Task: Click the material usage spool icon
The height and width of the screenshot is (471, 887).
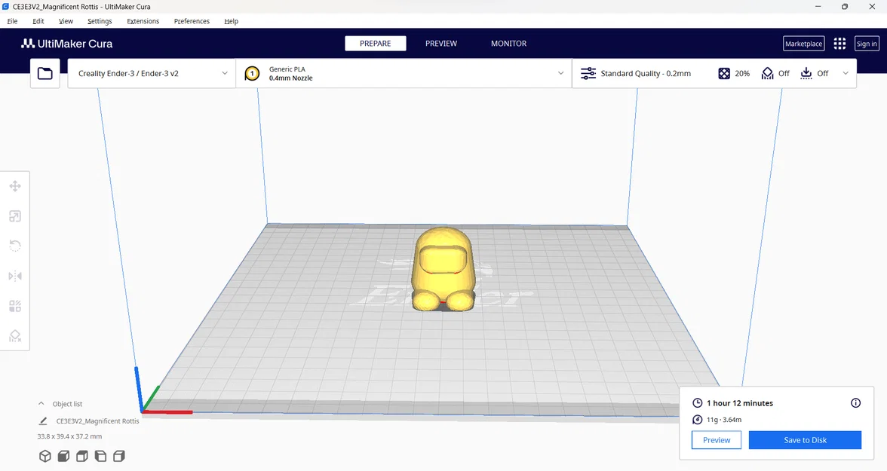Action: pos(698,420)
